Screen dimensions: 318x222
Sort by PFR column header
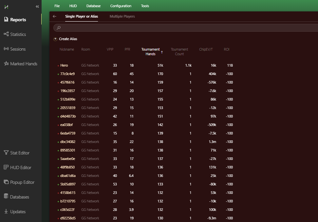[x=127, y=49]
